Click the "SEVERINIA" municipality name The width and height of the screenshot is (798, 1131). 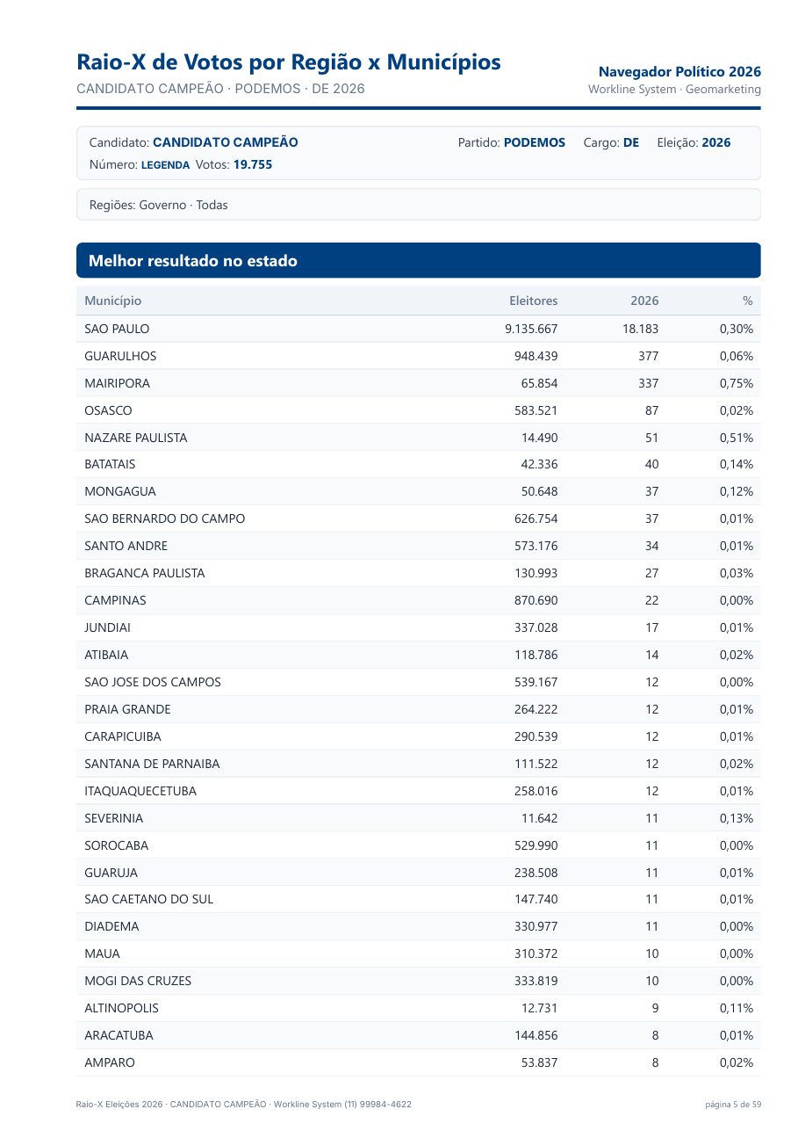tap(113, 818)
